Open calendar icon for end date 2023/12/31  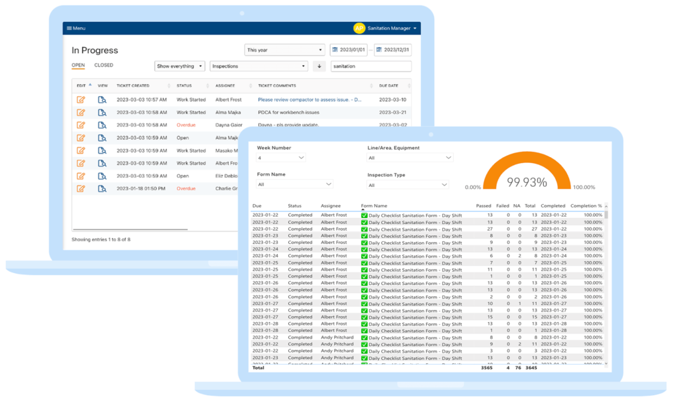pos(379,50)
